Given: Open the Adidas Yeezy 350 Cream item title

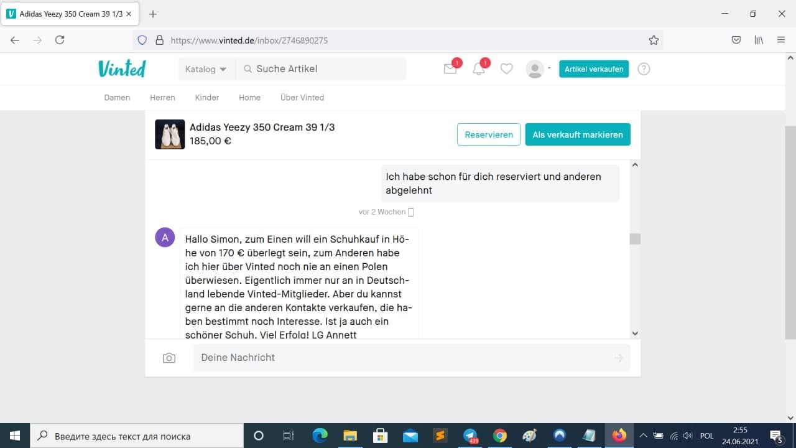Looking at the screenshot, I should tap(262, 127).
